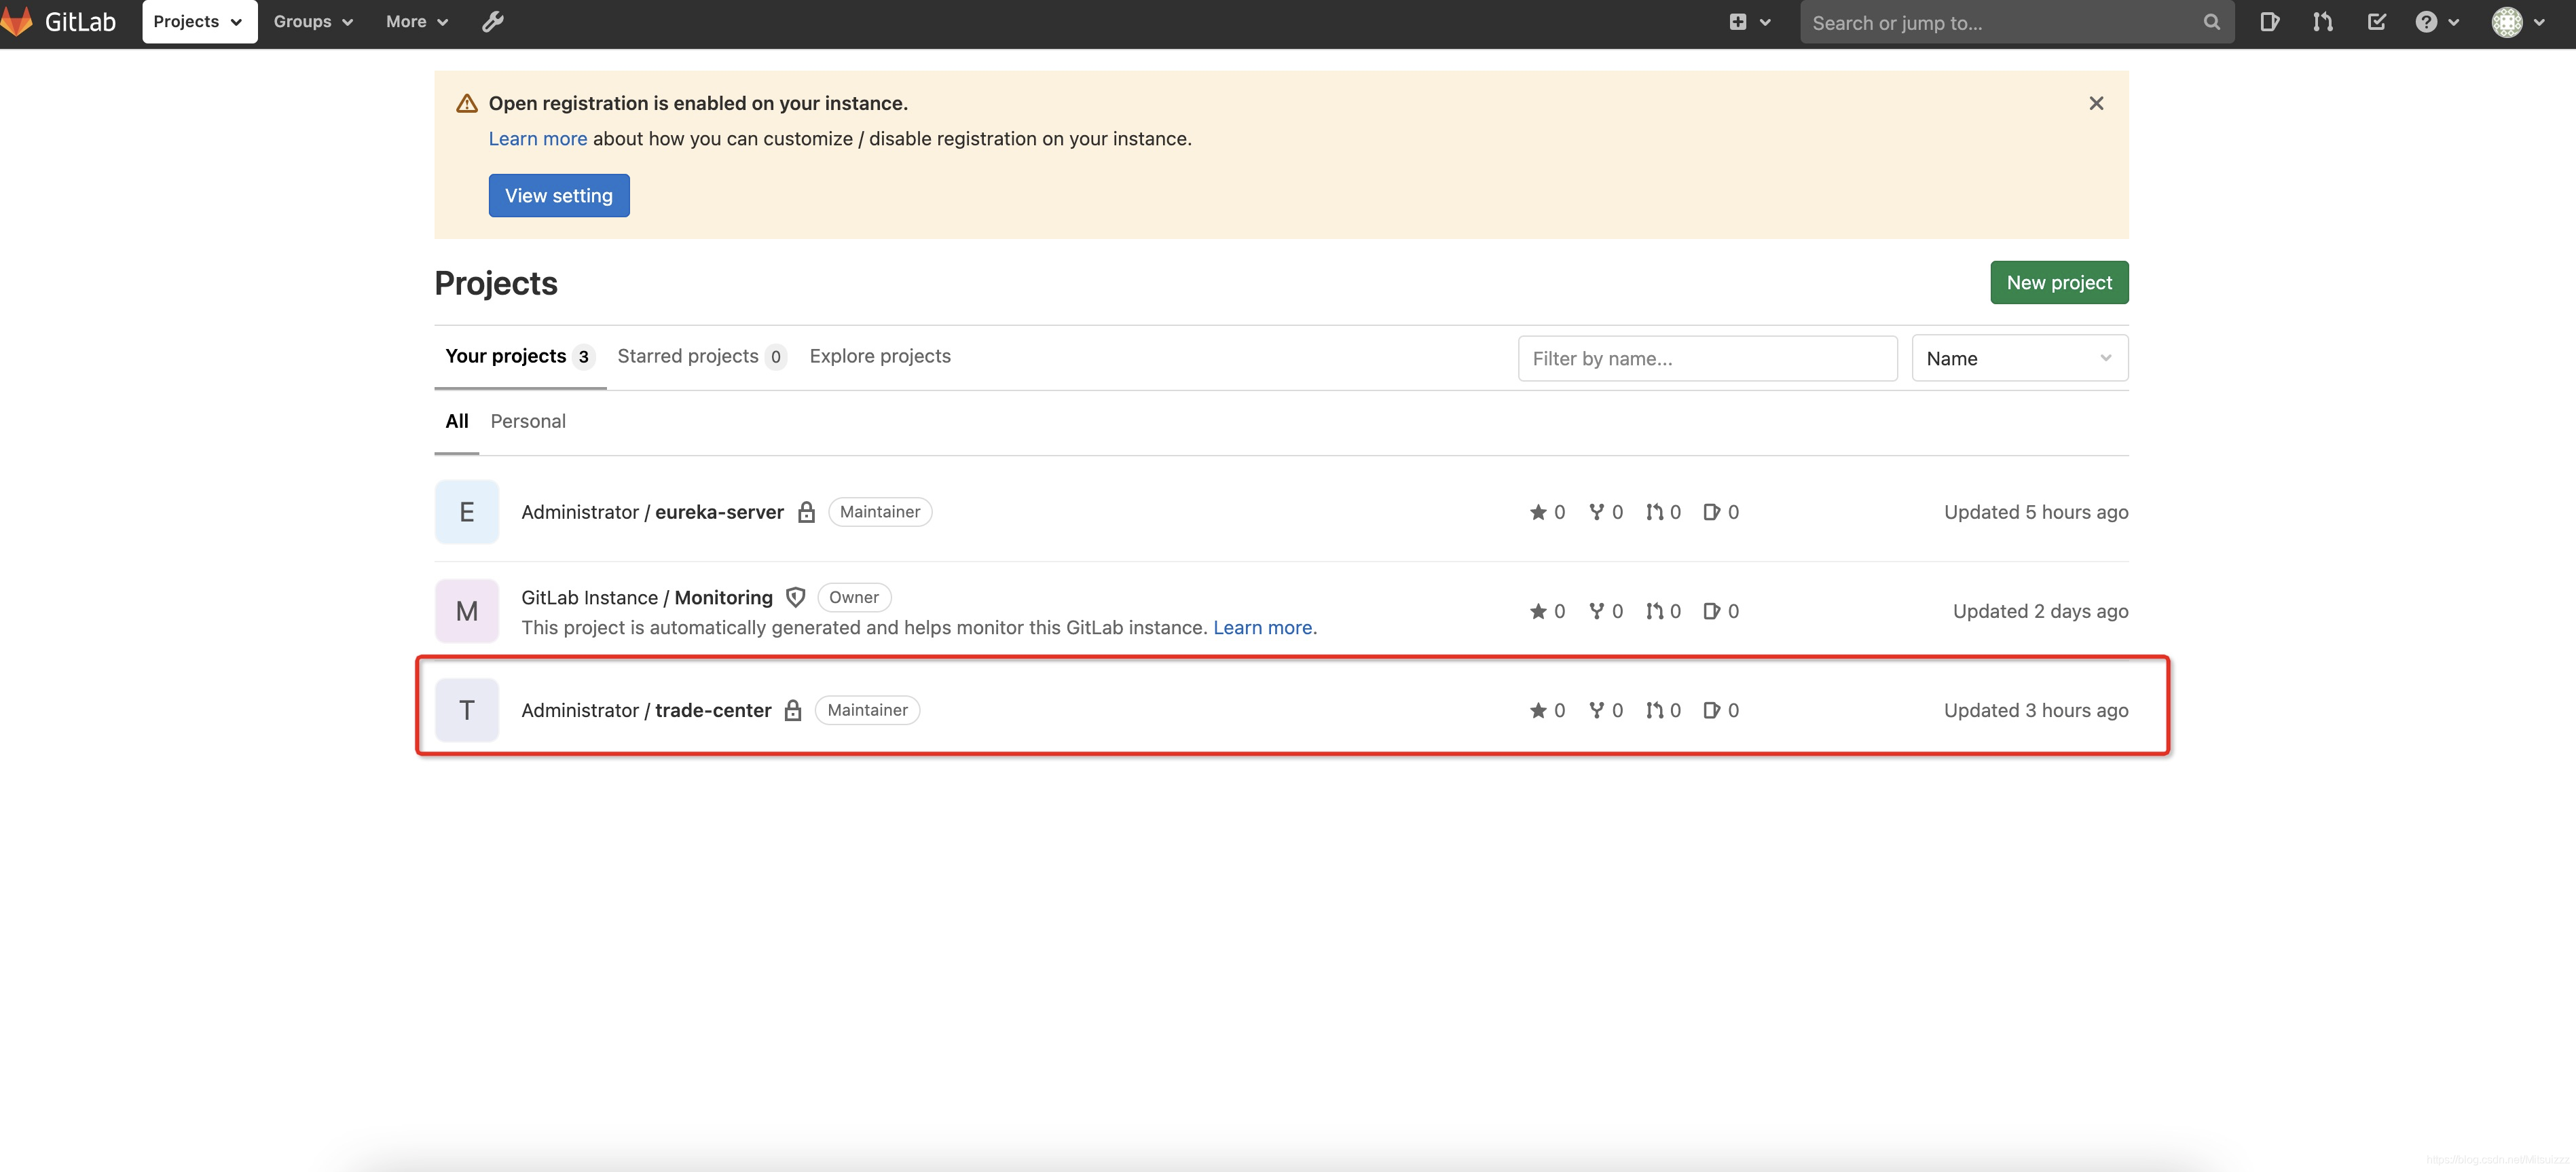Image resolution: width=2576 pixels, height=1172 pixels.
Task: Open the More dropdown menu
Action: click(417, 22)
